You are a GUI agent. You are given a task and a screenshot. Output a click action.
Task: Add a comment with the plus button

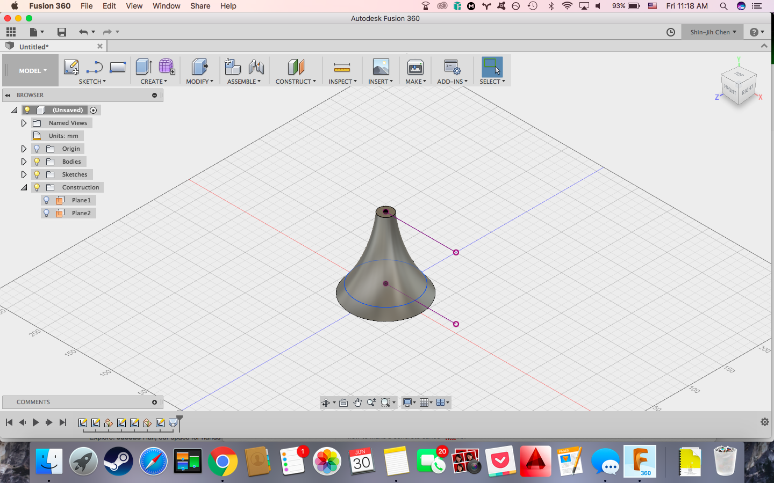point(155,402)
